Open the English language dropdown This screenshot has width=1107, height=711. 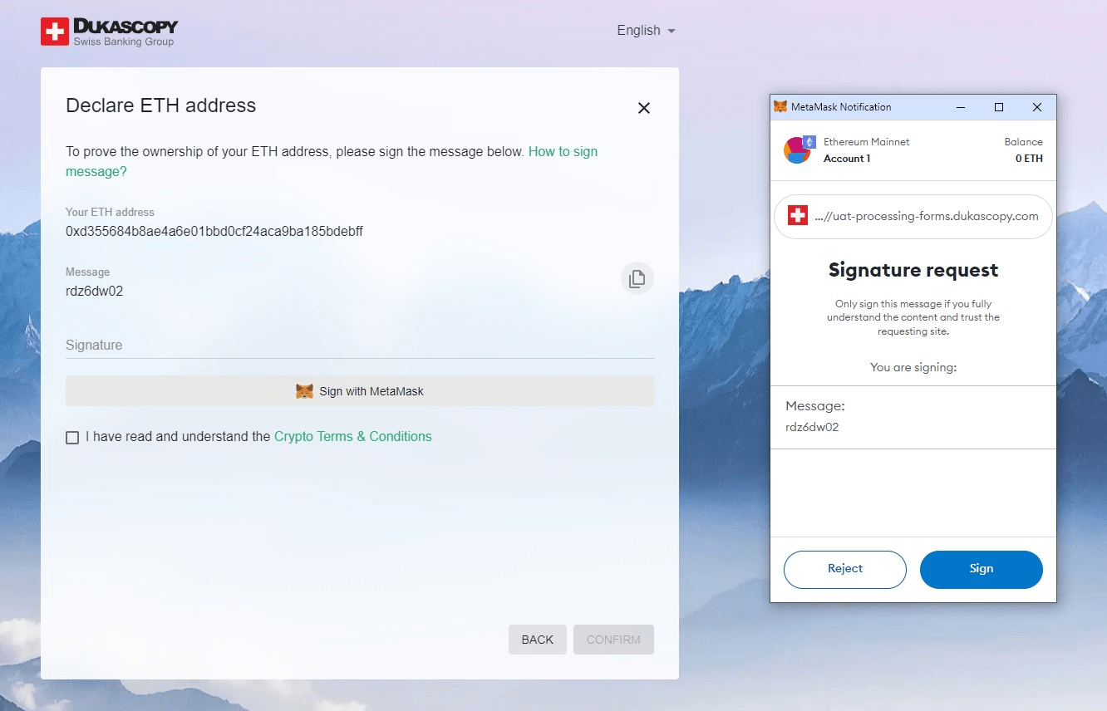pyautogui.click(x=646, y=31)
